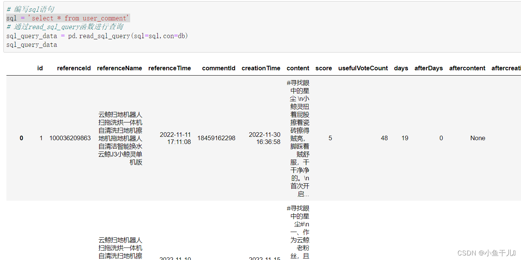Click the '# 编写sql语句' comment line
This screenshot has height=260, width=521.
(x=30, y=9)
